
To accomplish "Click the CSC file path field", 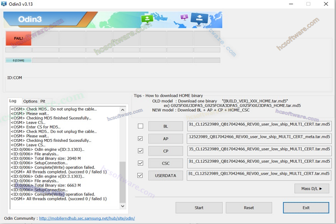I will [x=259, y=163].
